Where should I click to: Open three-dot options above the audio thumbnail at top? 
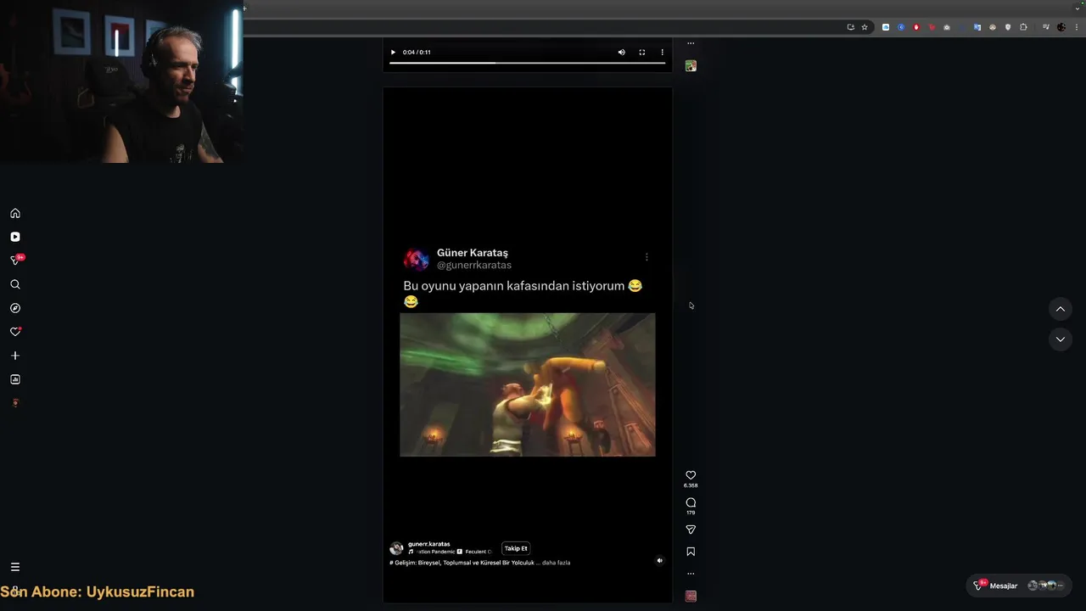(691, 43)
